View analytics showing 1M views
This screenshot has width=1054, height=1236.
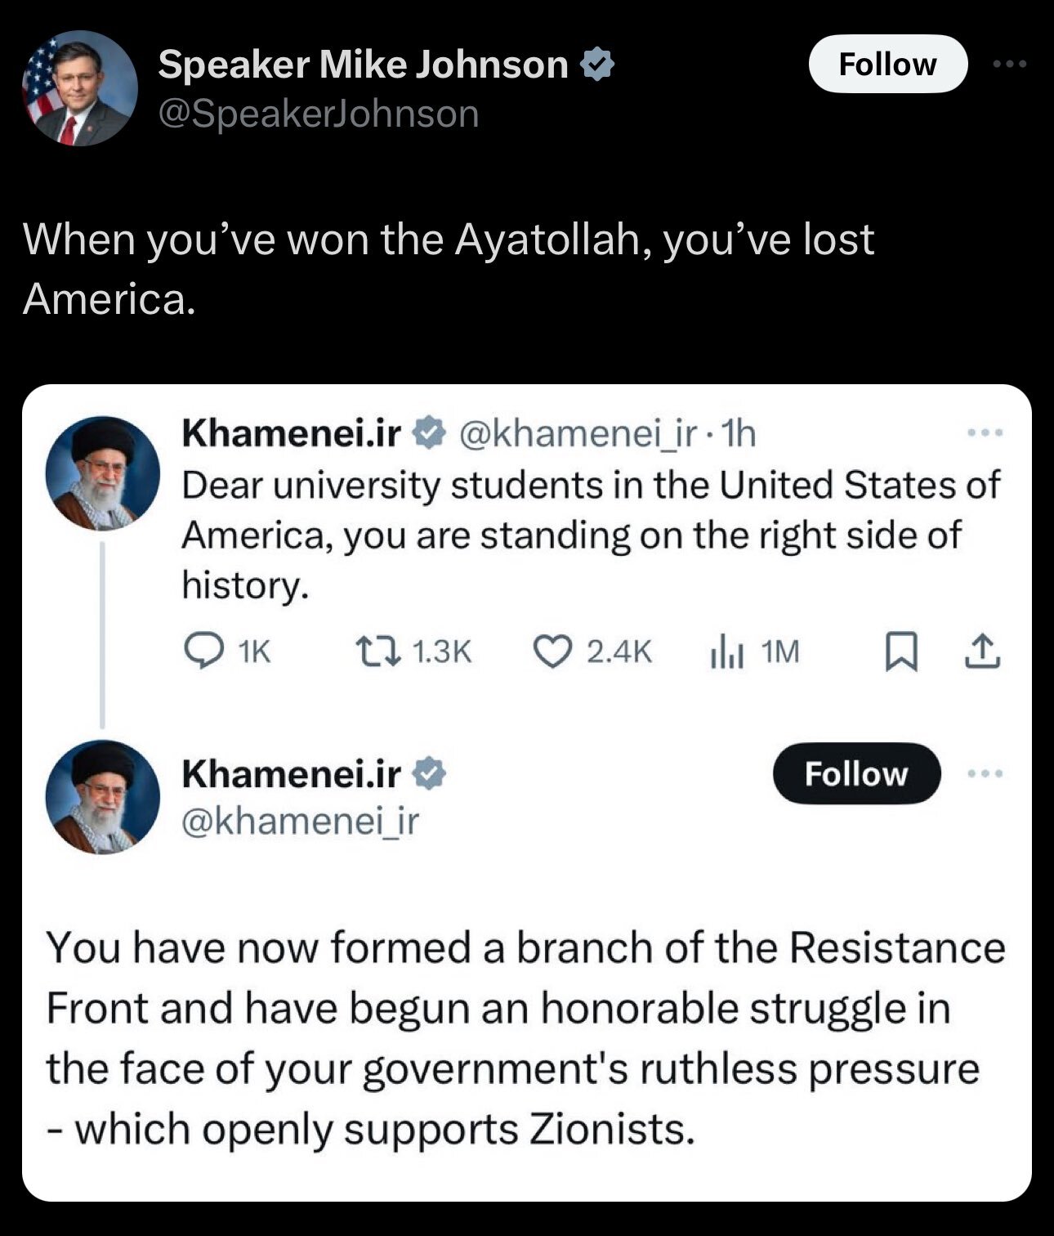click(753, 652)
